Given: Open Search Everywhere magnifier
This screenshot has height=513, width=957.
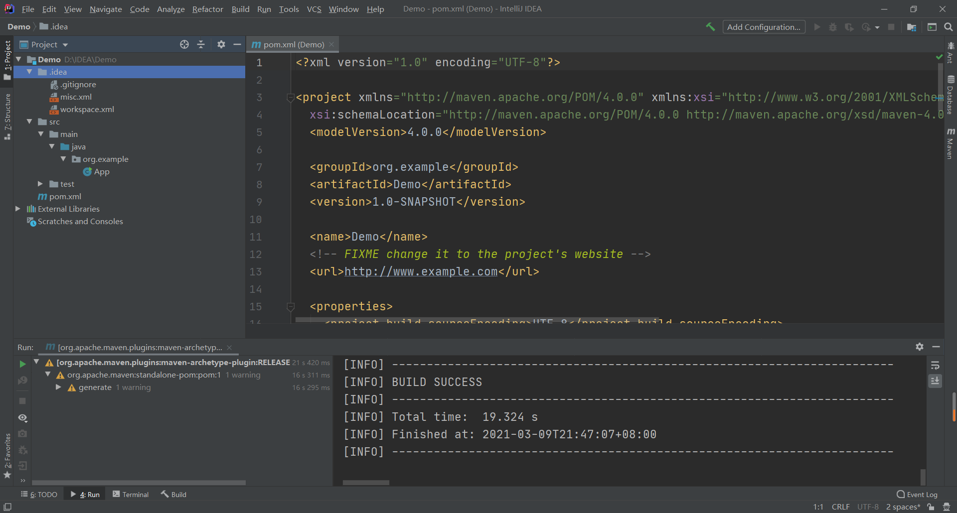Looking at the screenshot, I should point(949,27).
